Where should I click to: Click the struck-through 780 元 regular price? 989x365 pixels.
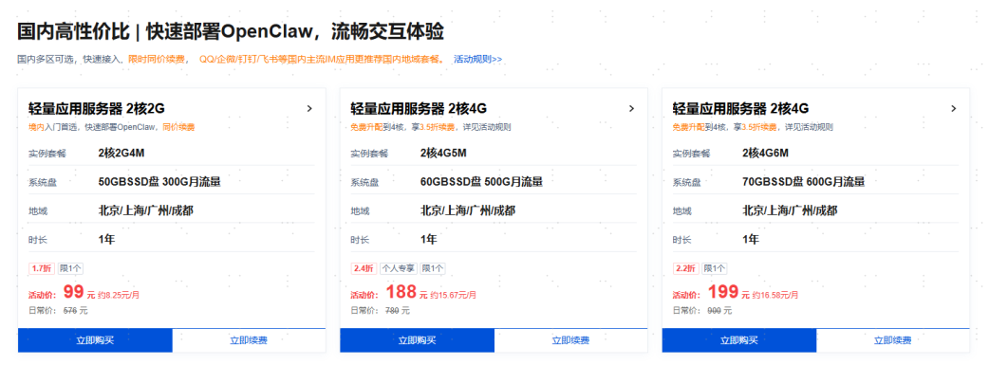[x=398, y=311]
